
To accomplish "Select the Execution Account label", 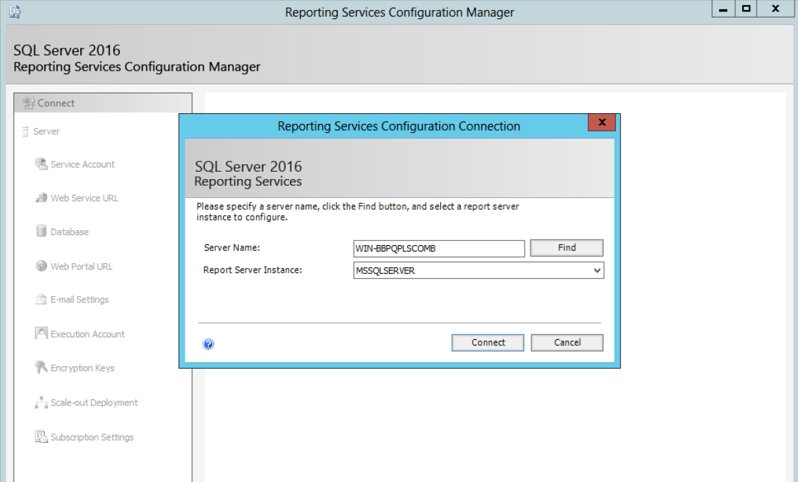I will pyautogui.click(x=88, y=334).
